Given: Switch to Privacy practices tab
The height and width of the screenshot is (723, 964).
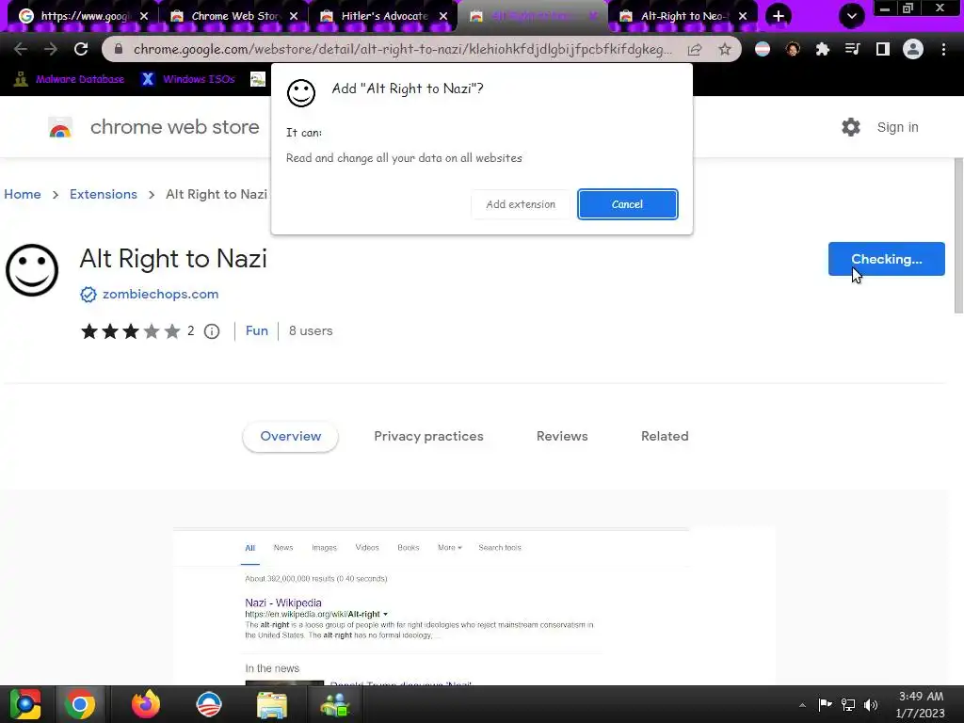Looking at the screenshot, I should tap(428, 437).
